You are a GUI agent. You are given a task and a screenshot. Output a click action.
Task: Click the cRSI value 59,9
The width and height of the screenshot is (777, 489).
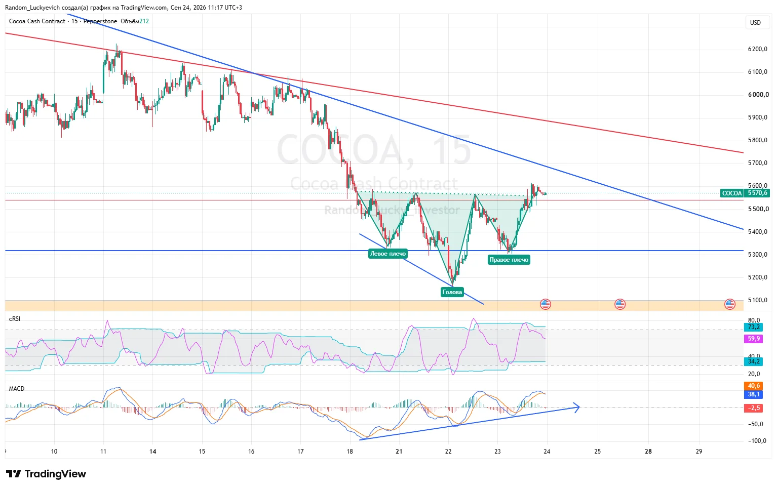(754, 339)
